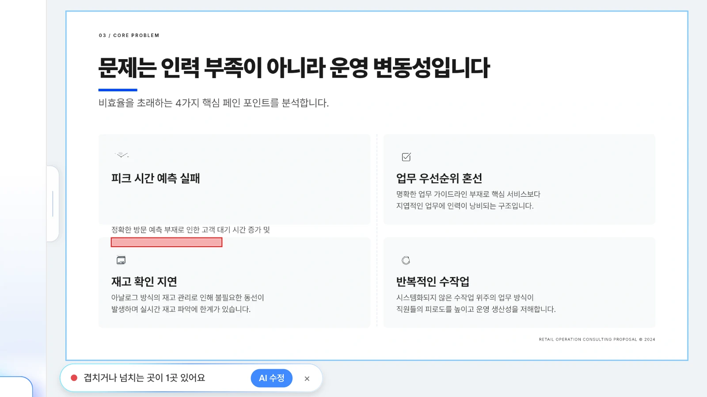707x397 pixels.
Task: Click the description starting 아날로그 방식의 재고 관리로
Action: [x=187, y=303]
